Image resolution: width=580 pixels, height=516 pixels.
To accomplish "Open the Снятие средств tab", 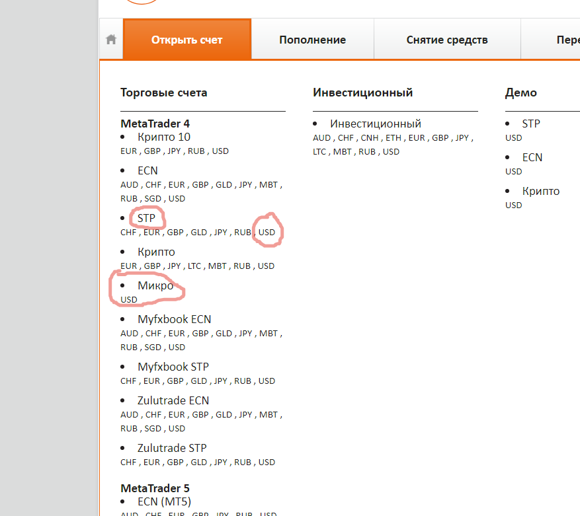I will (x=447, y=39).
